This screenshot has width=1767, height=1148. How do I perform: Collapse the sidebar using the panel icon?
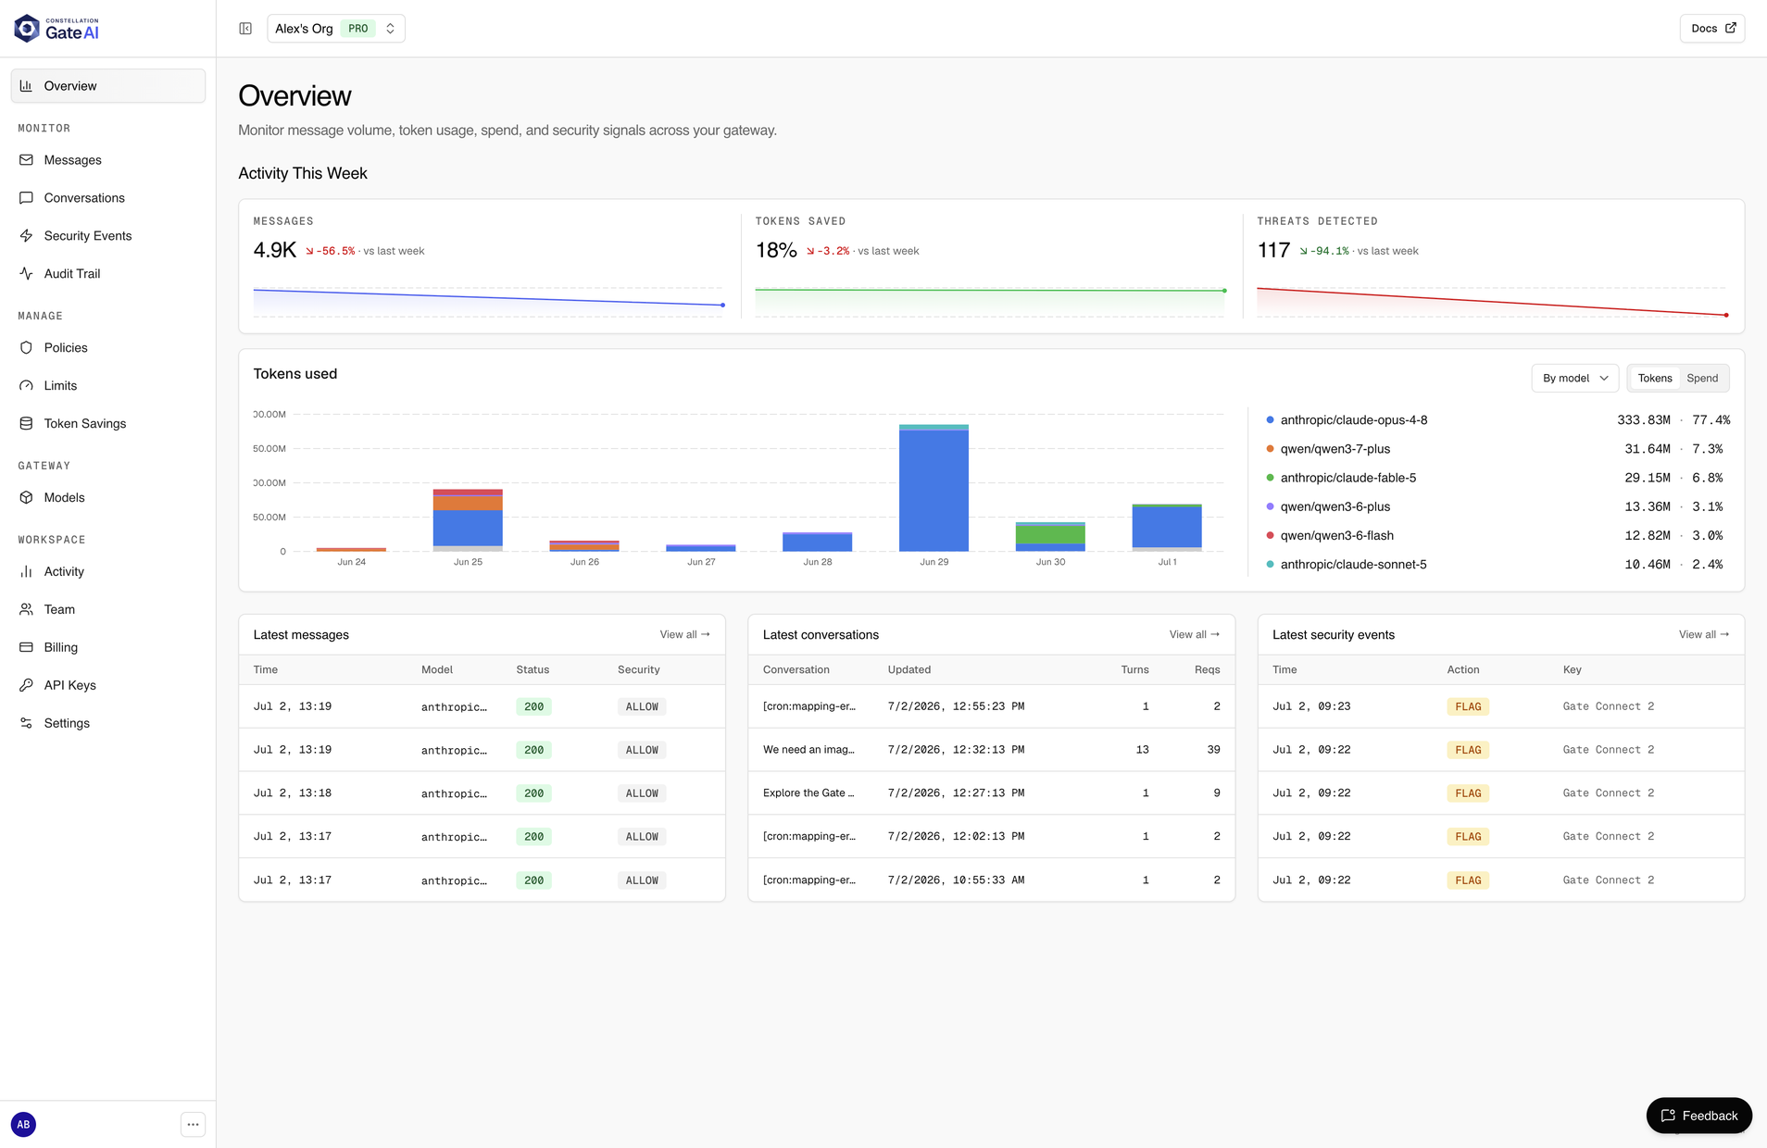coord(245,29)
